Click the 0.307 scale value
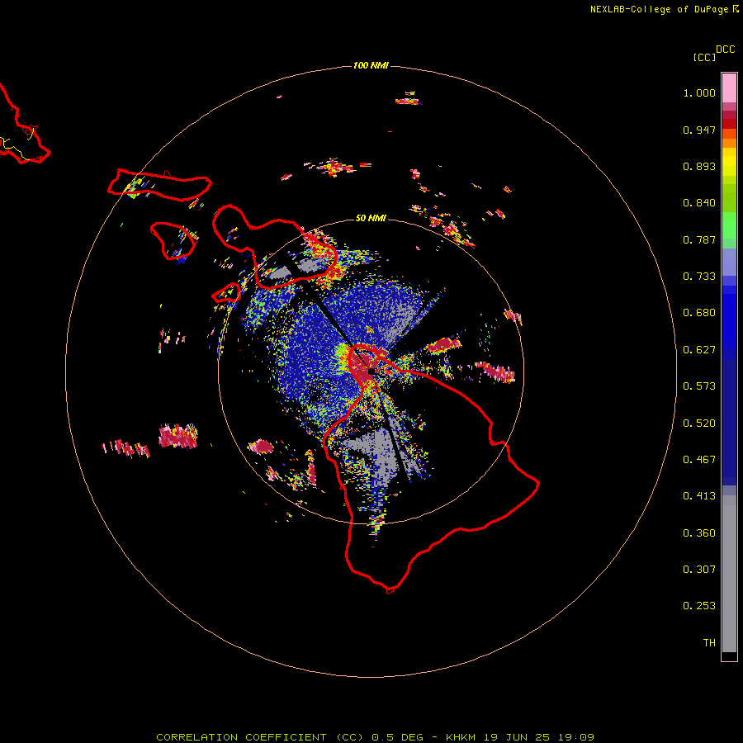 (699, 570)
